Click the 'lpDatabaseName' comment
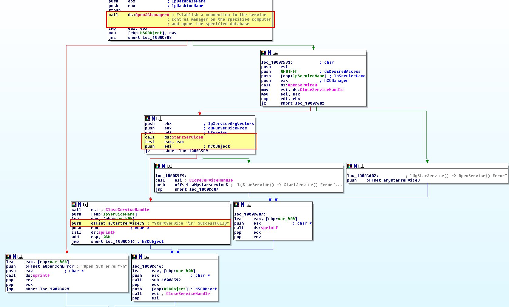 tap(189, 2)
